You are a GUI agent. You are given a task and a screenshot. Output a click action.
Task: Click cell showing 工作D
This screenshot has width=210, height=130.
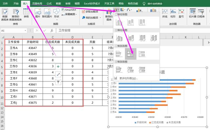coord(13,66)
